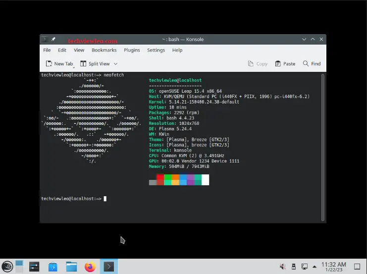
Task: Click the Konsole window icon in title bar
Action: 45,39
